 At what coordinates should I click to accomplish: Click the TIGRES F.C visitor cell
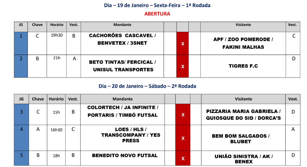(x=243, y=66)
